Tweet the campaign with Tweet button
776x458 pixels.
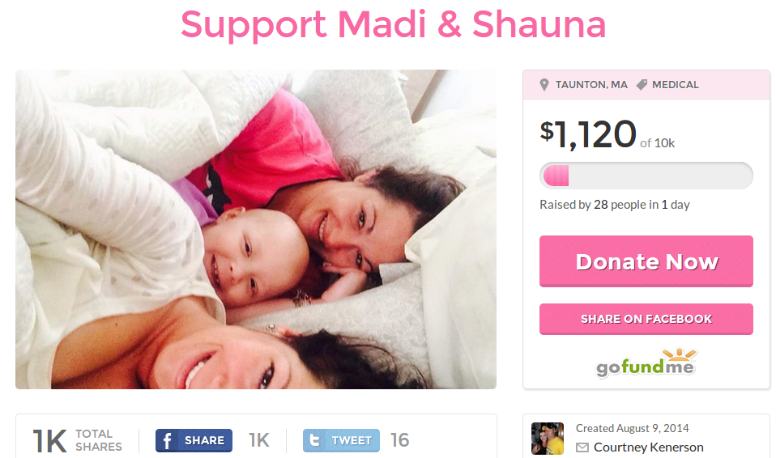342,440
